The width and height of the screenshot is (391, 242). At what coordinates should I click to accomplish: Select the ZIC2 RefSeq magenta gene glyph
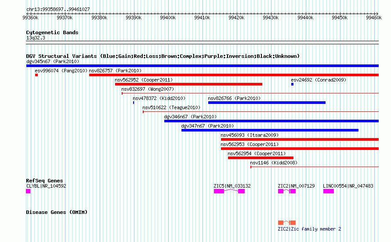(x=287, y=191)
